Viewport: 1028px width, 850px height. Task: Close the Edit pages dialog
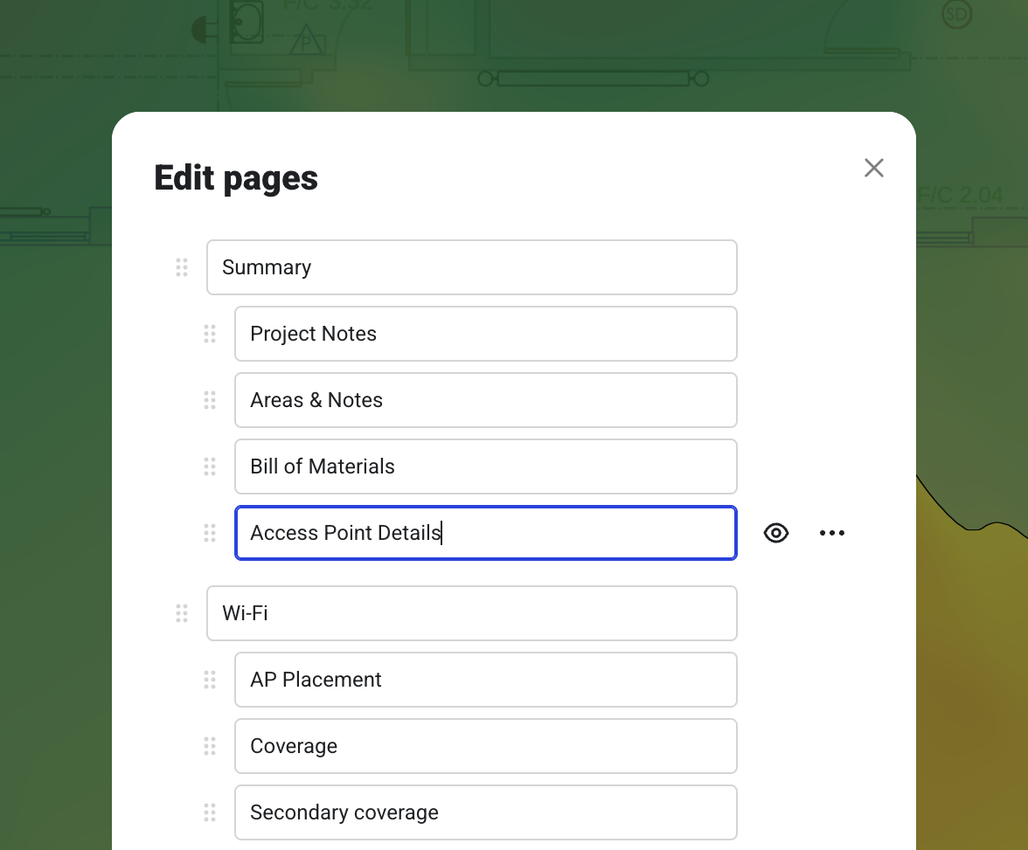click(x=874, y=168)
